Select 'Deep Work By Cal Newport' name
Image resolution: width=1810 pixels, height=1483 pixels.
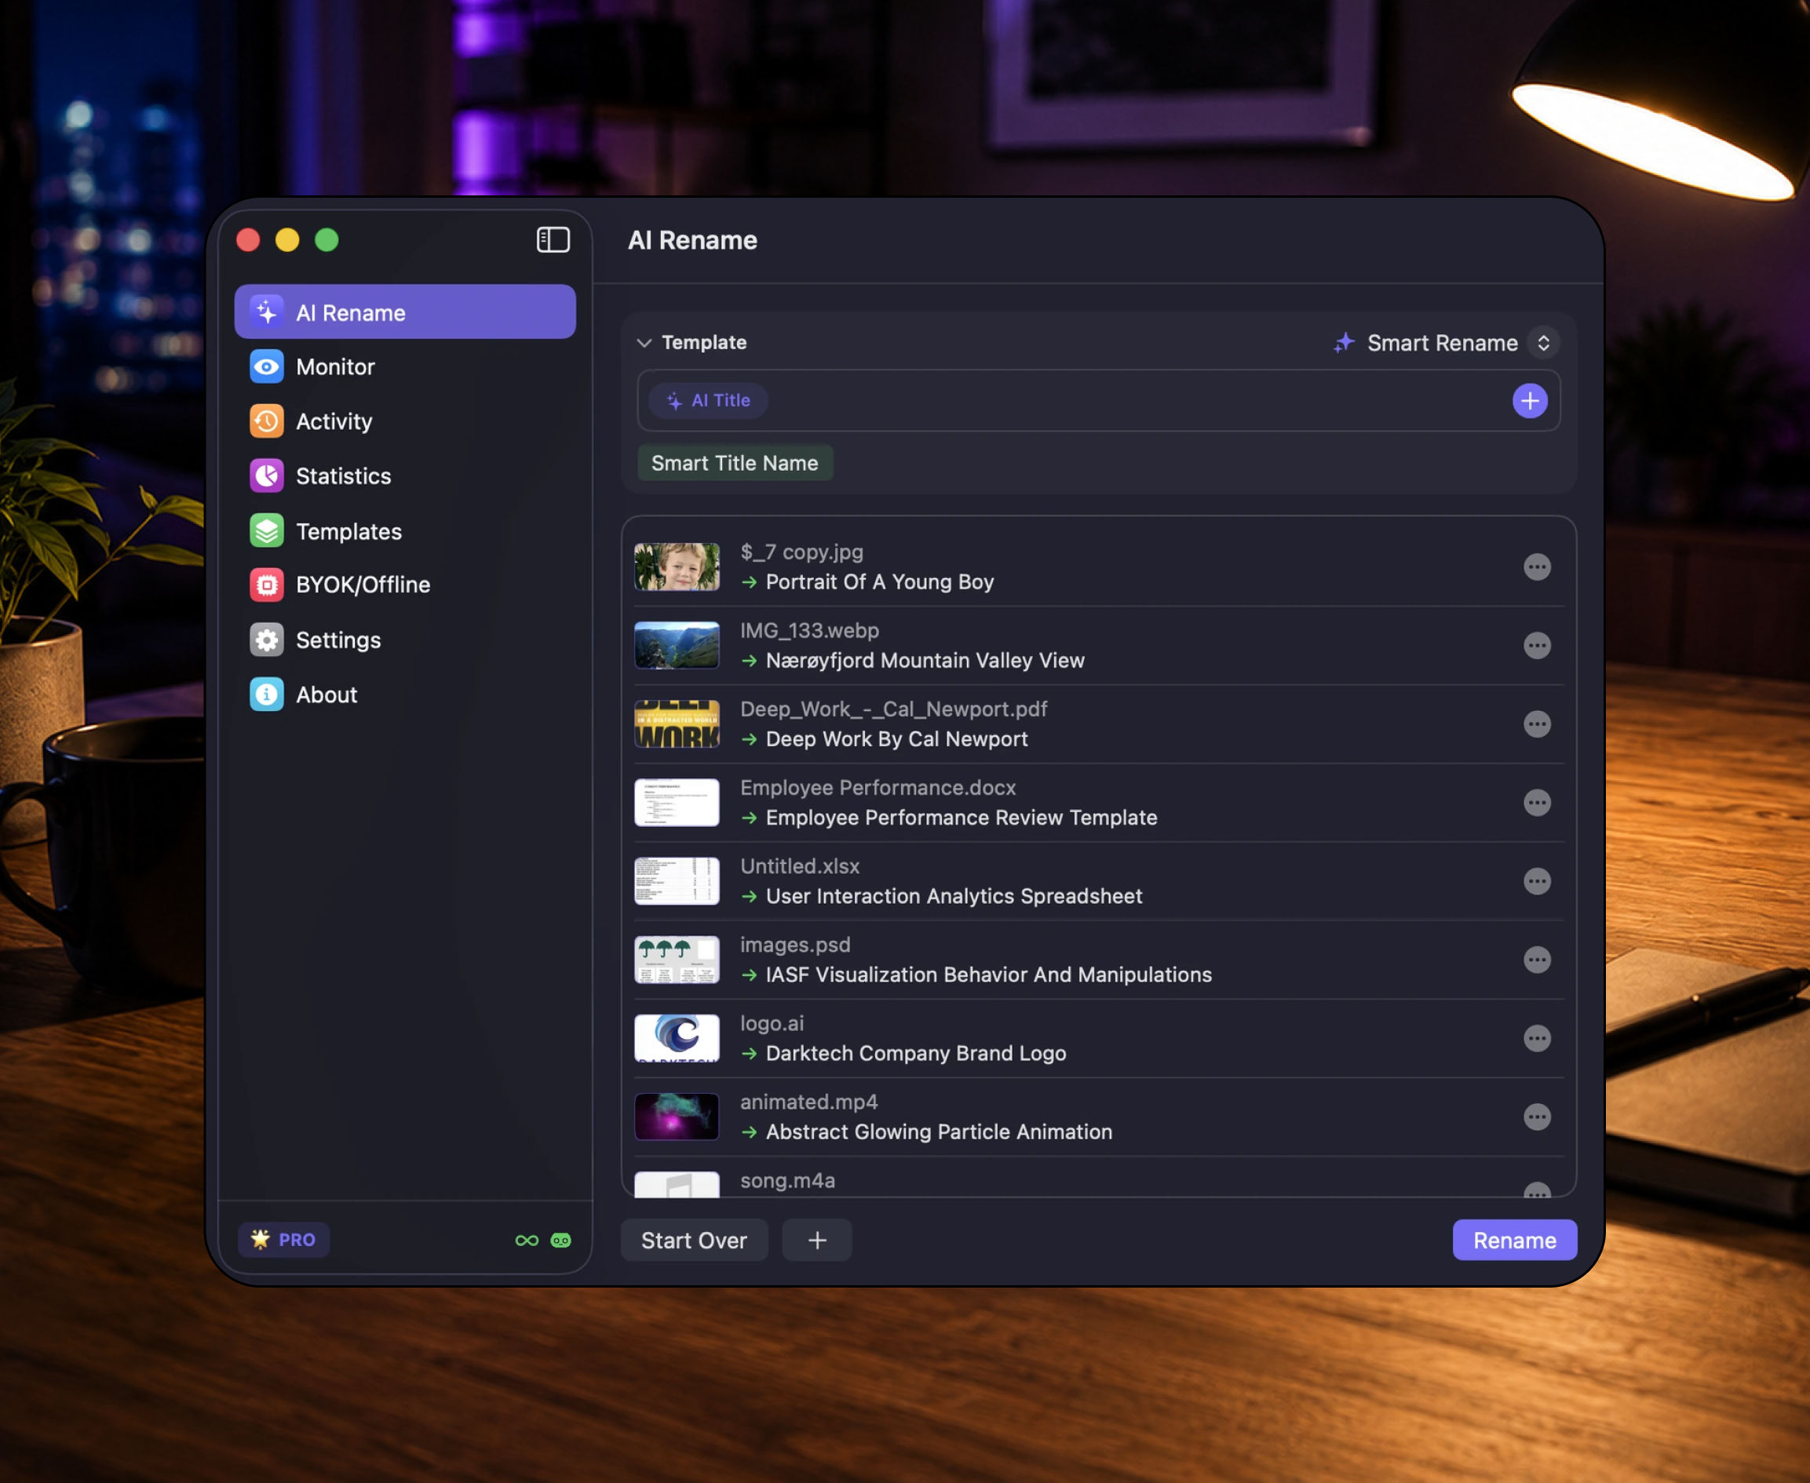coord(896,740)
